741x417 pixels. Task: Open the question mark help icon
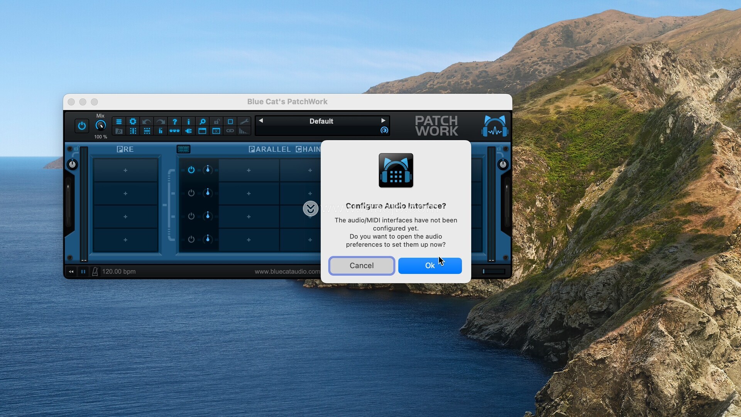pos(174,122)
